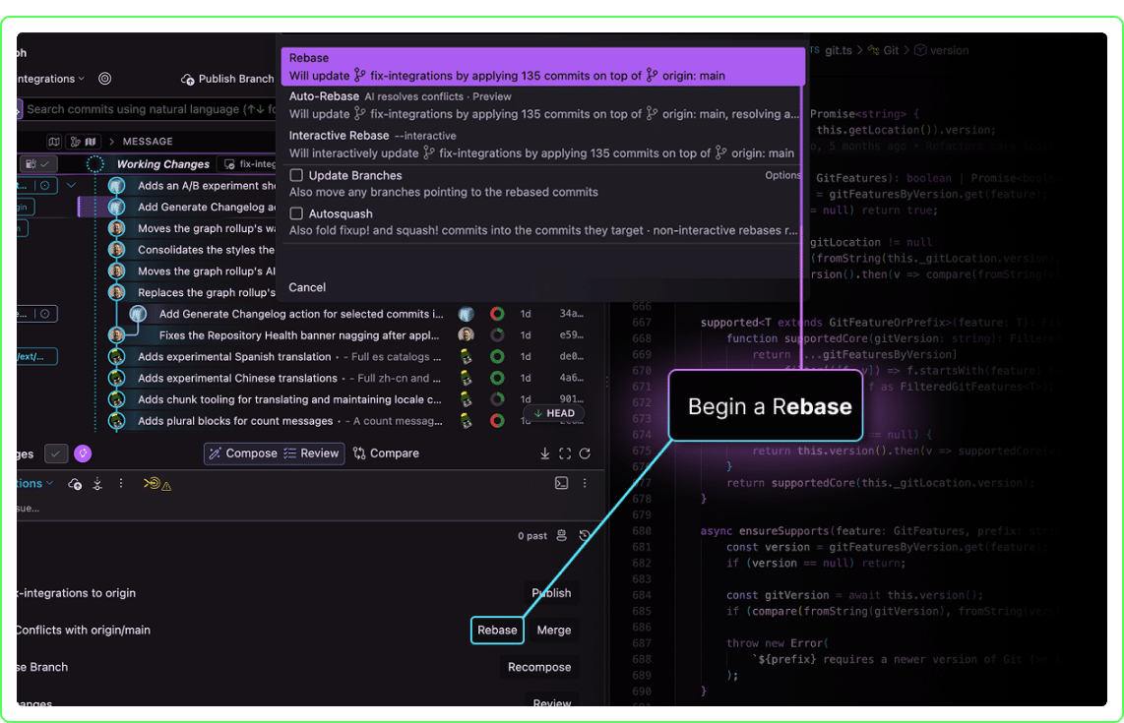1124x723 pixels.
Task: Toggle the minimap icon in graph header
Action: (54, 142)
